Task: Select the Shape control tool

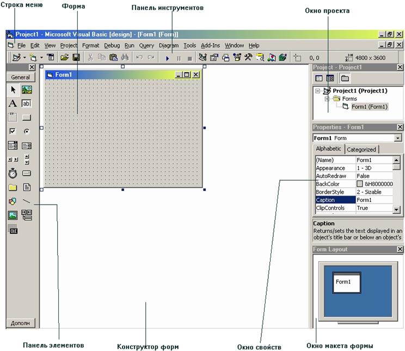Action: 13,201
